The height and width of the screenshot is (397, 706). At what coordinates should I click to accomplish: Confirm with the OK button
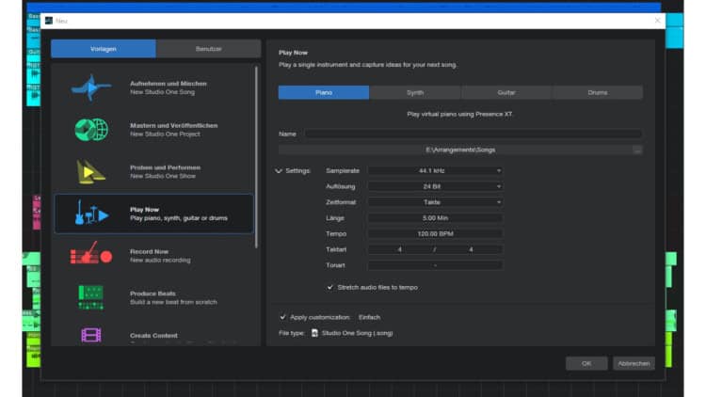(586, 363)
